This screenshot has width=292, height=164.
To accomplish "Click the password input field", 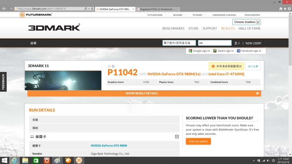I will click(x=215, y=43).
